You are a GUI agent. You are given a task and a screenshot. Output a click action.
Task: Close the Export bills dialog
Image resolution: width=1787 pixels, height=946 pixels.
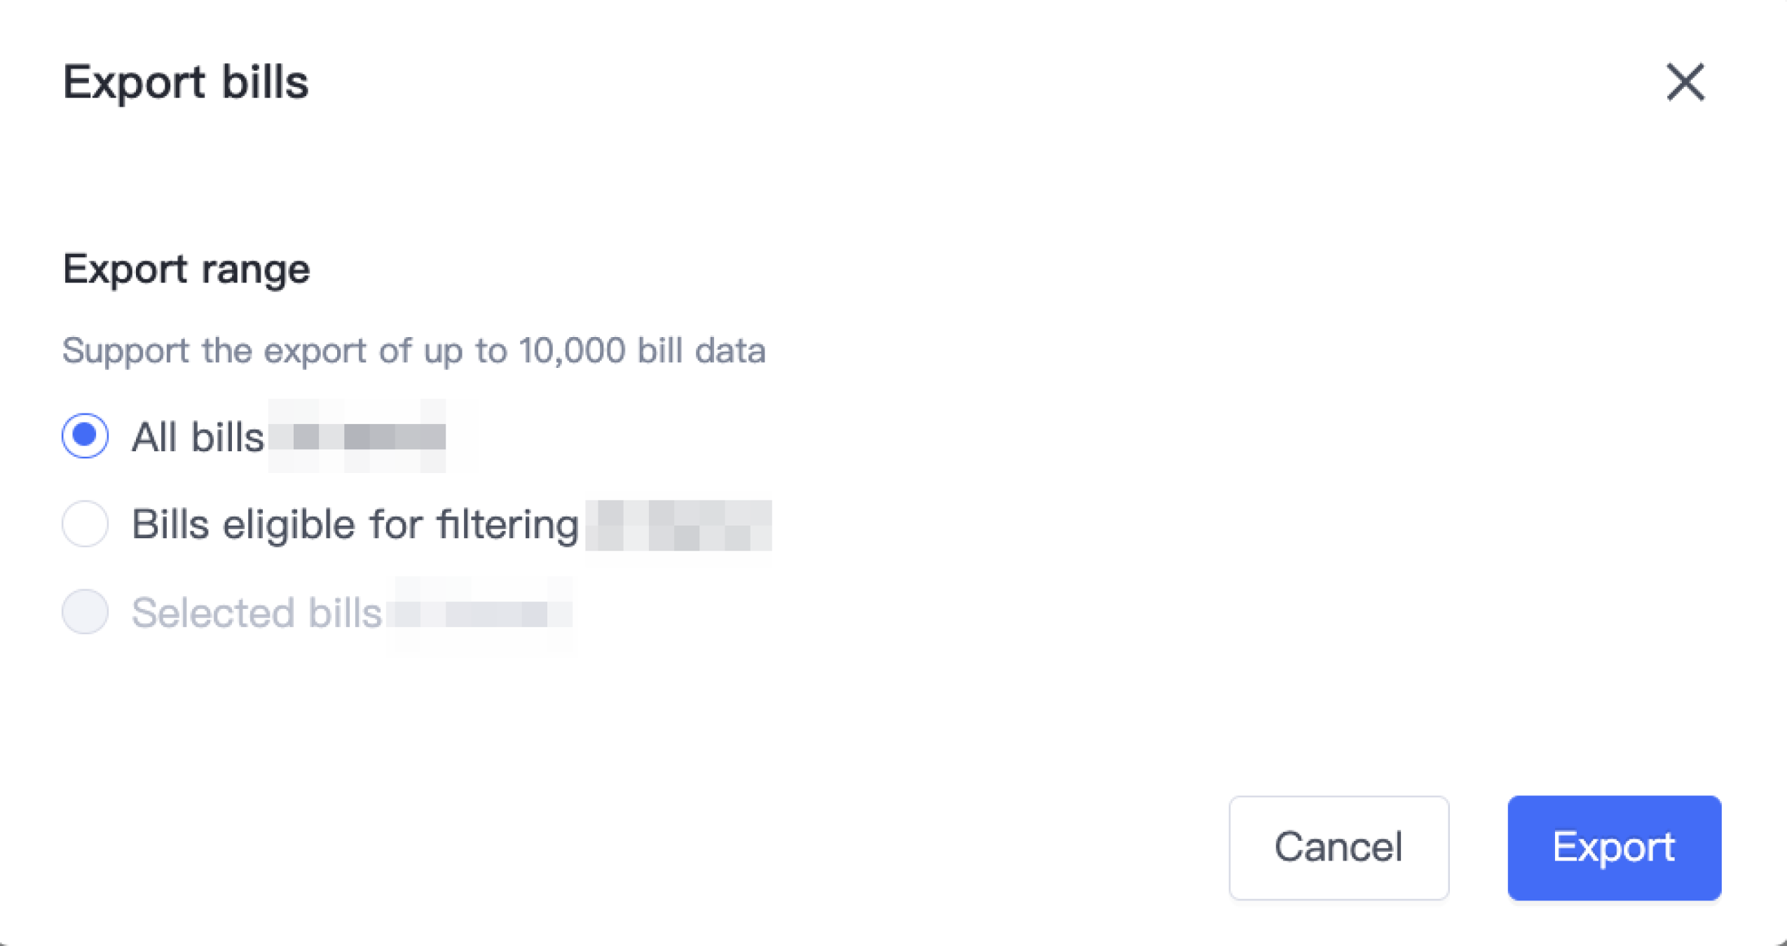(1685, 83)
